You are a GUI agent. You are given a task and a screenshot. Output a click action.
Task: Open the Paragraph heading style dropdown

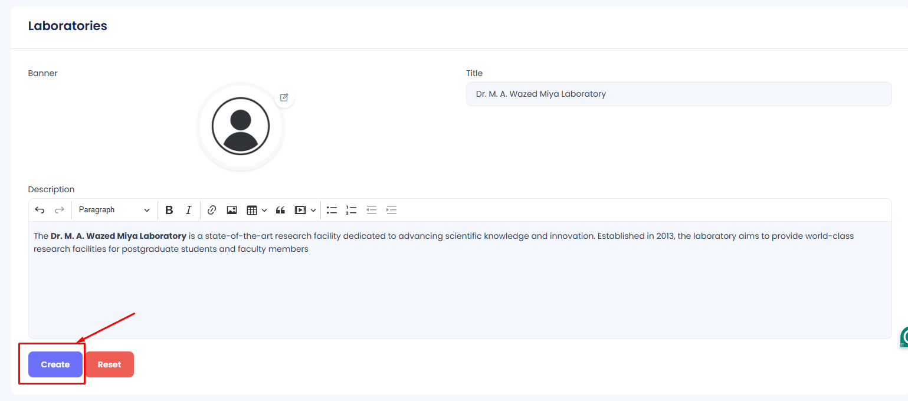point(114,210)
